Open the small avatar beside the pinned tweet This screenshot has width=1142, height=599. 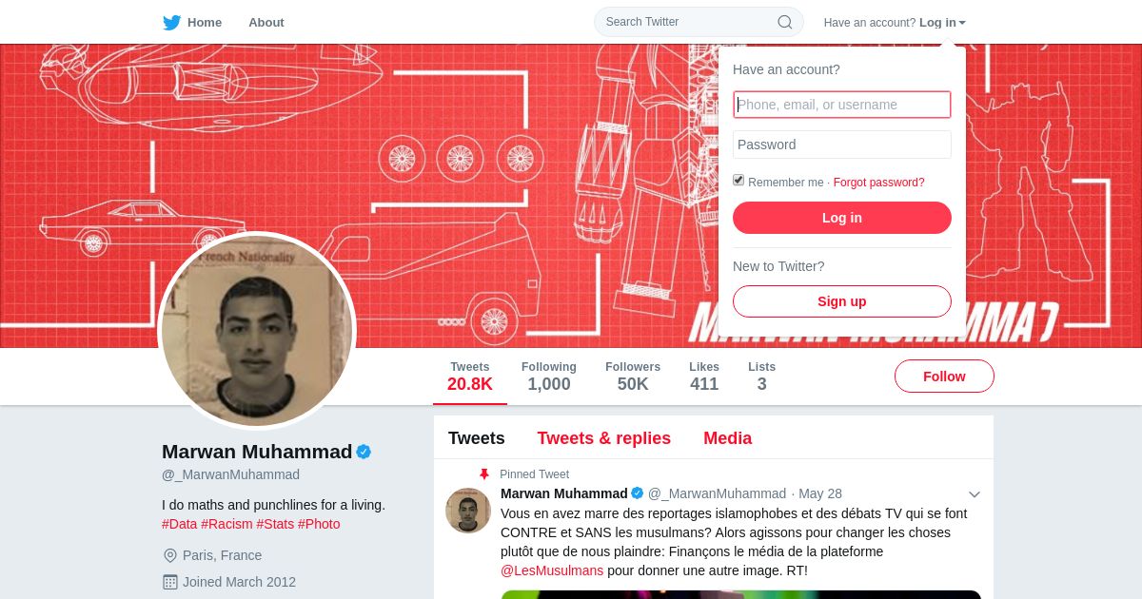[468, 511]
